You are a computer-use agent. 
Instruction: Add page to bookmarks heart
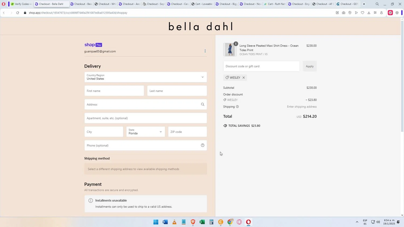(362, 13)
